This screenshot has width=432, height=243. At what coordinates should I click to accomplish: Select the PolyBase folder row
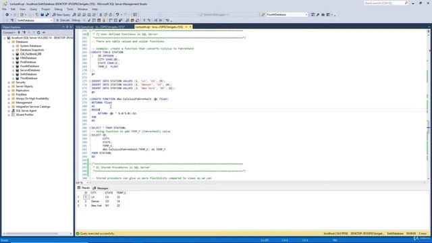pyautogui.click(x=21, y=94)
